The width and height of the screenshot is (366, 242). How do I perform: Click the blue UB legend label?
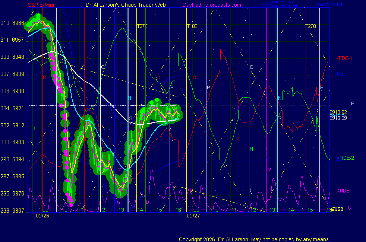[340, 74]
